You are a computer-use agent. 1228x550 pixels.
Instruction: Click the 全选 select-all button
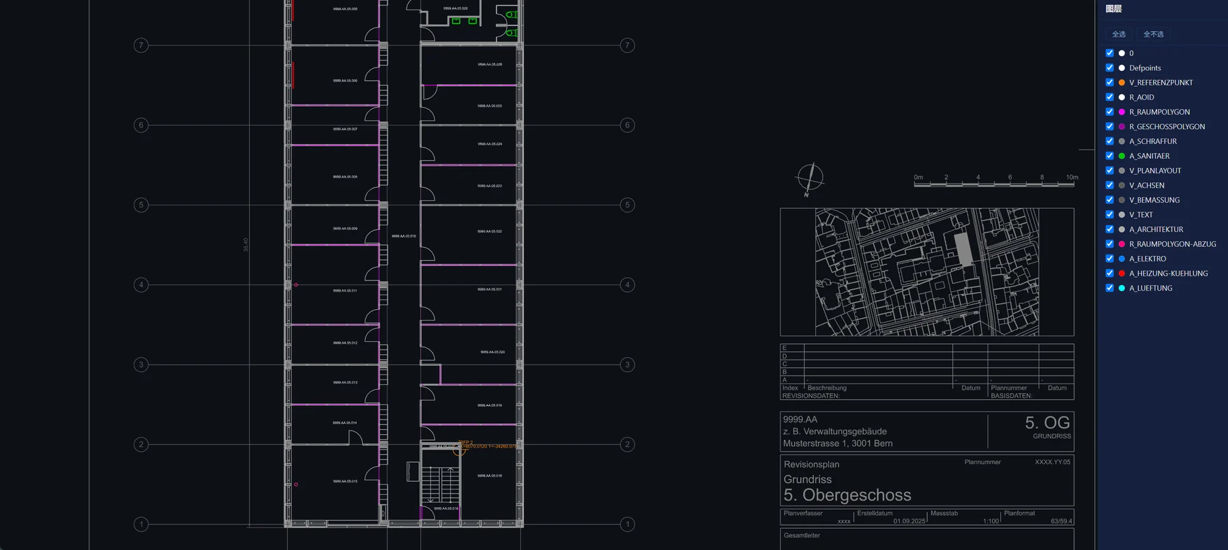point(1119,34)
